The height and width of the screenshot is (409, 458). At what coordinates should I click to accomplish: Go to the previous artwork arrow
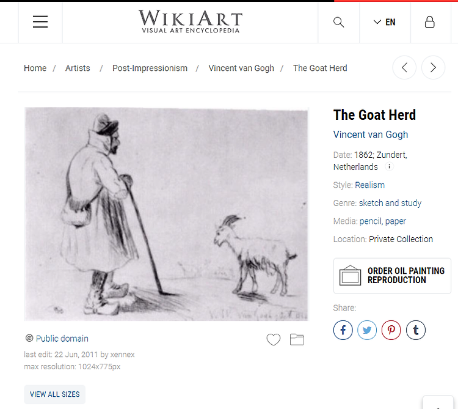(404, 67)
